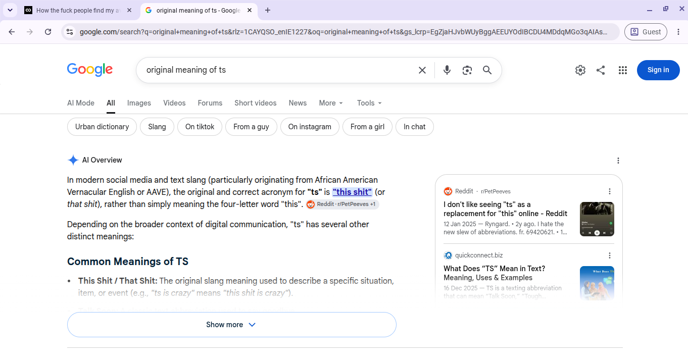The width and height of the screenshot is (688, 361).
Task: Share this search results page
Action: 601,70
